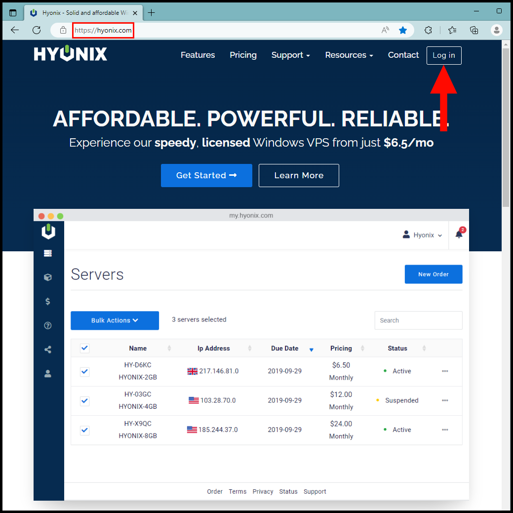Select Features in the navigation bar

[197, 55]
